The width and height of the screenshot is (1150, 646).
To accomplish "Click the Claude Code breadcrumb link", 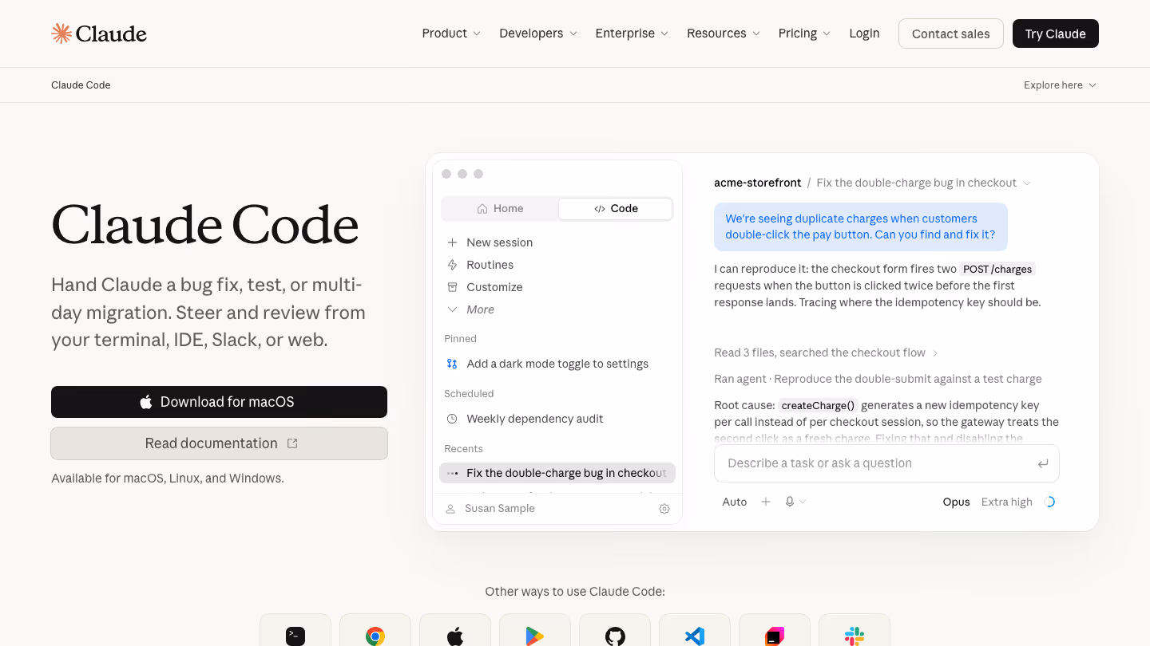I will [x=81, y=85].
